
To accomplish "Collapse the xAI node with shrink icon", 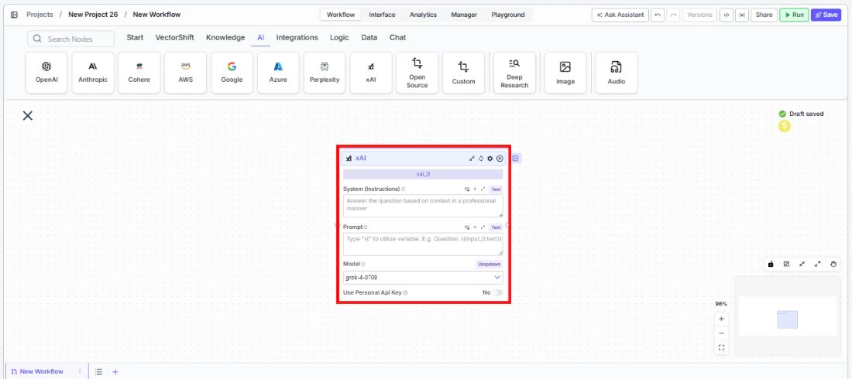I will pyautogui.click(x=472, y=159).
